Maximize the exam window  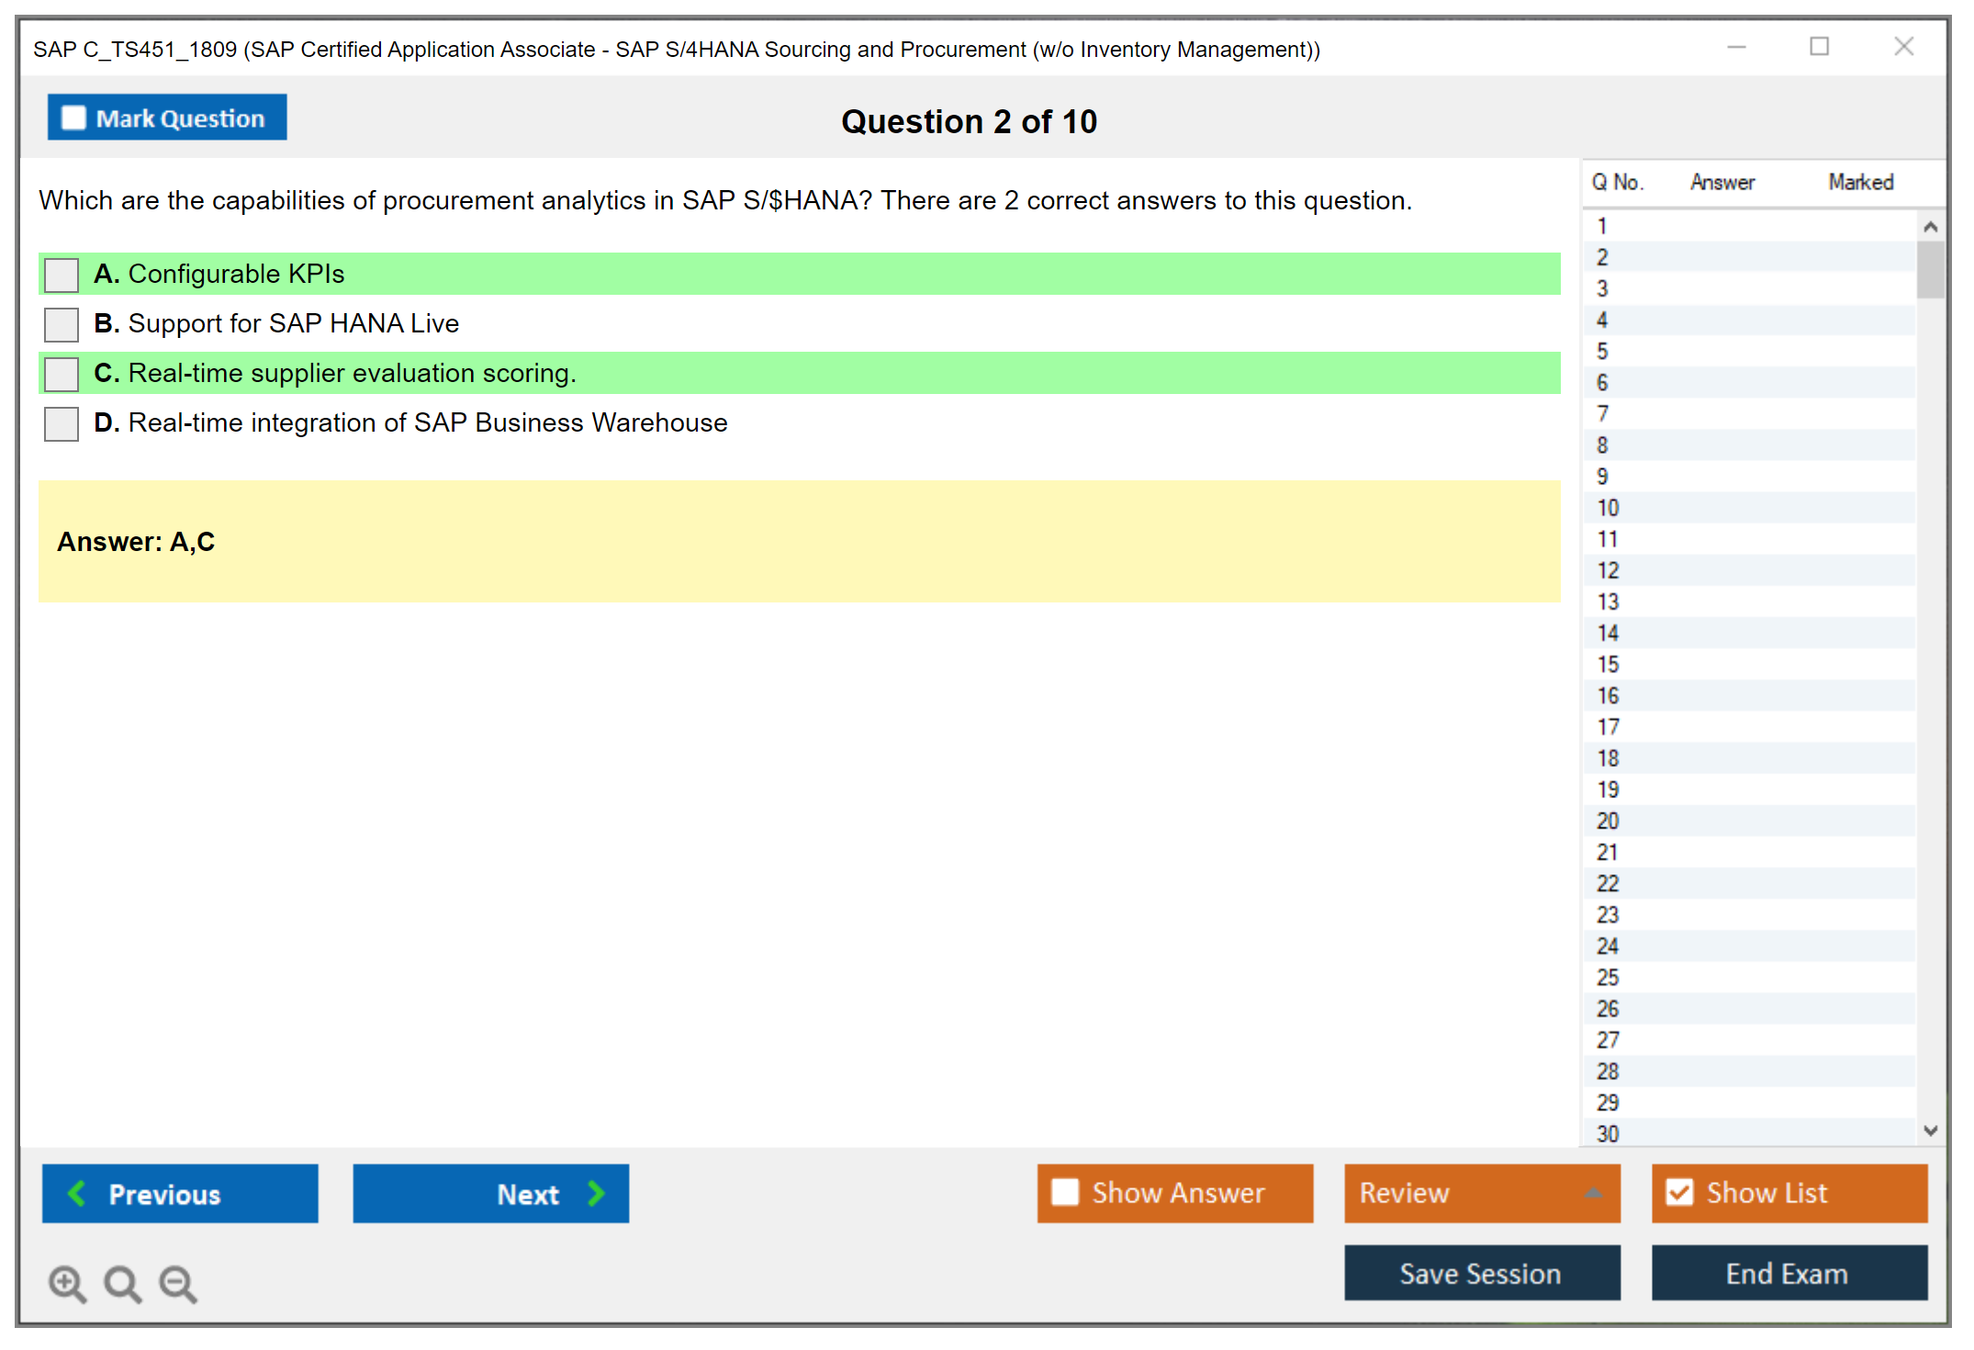pos(1819,47)
